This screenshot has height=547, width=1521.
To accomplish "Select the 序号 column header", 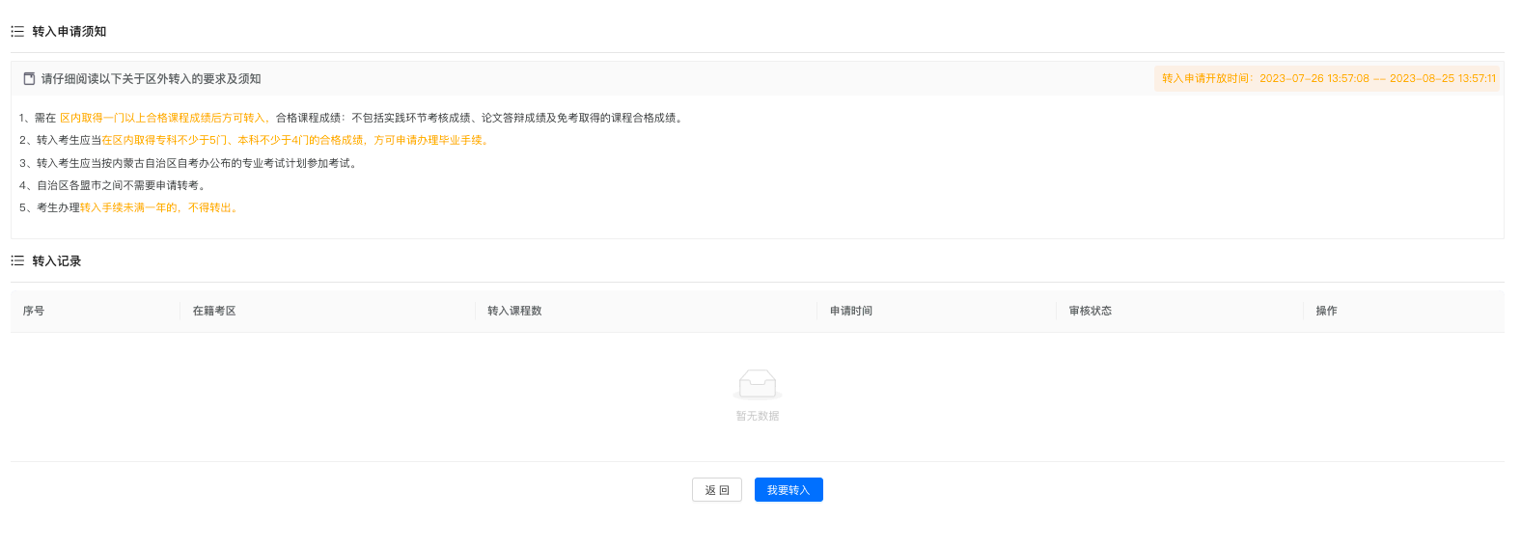I will point(34,311).
